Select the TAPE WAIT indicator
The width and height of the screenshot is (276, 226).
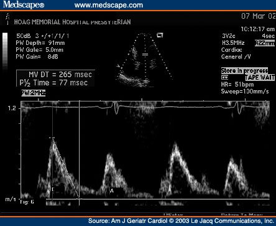click(260, 77)
